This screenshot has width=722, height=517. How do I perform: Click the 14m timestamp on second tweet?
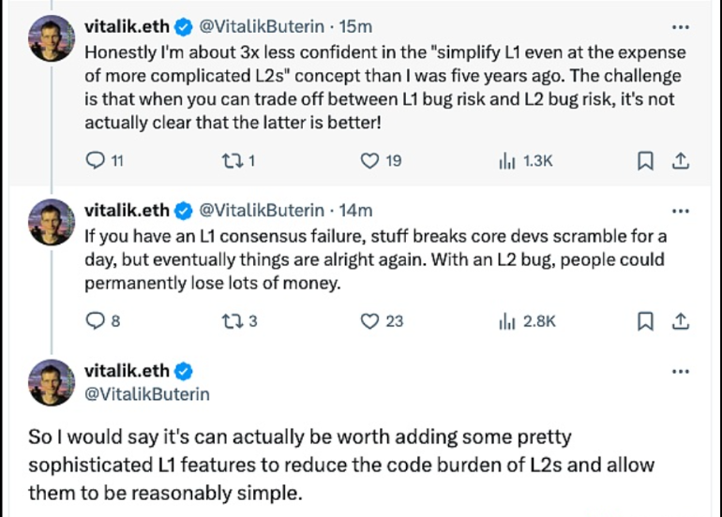click(x=357, y=210)
